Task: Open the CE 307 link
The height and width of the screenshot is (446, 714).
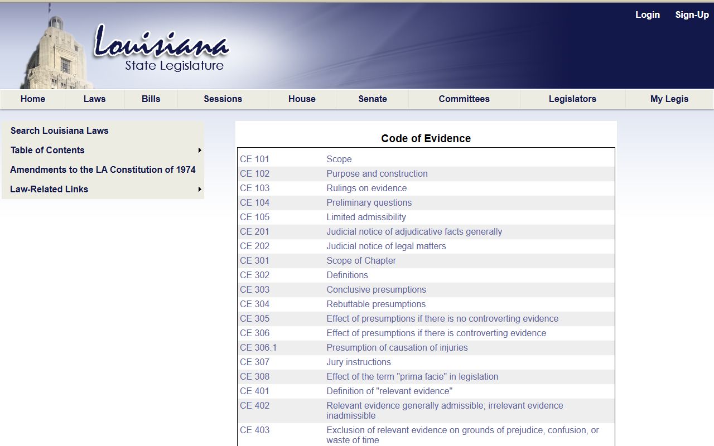Action: pyautogui.click(x=254, y=362)
